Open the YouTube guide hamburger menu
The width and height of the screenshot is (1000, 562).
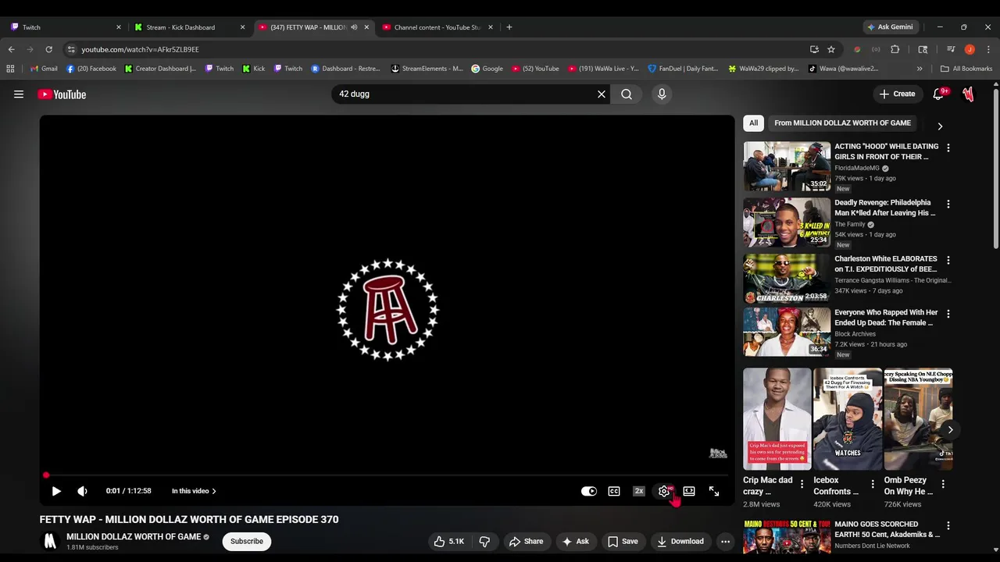point(19,94)
